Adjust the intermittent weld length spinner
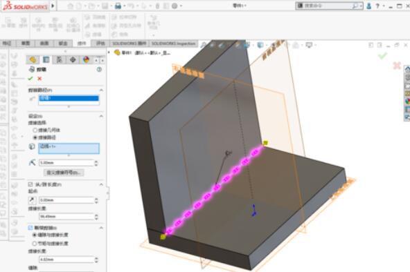 pos(96,260)
